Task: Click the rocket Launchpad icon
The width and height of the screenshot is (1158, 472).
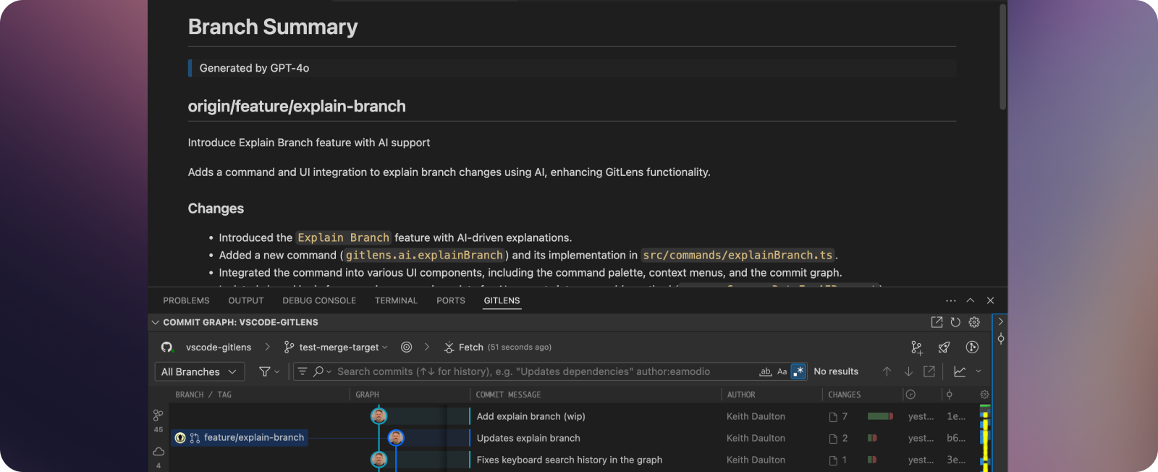Action: 944,347
